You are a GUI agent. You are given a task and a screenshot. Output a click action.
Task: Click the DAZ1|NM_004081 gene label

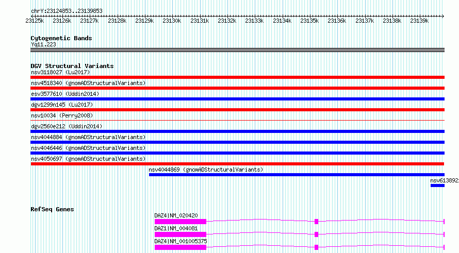point(176,228)
